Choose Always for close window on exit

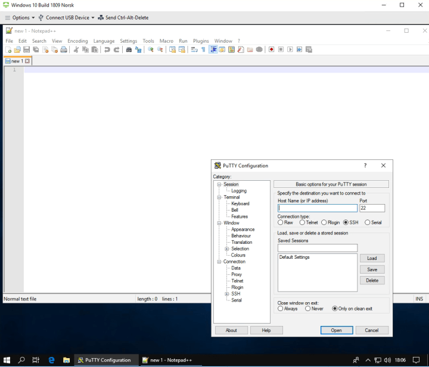tap(281, 309)
